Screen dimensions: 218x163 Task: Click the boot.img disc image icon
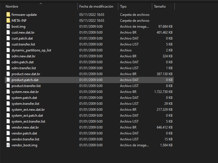coord(8,27)
